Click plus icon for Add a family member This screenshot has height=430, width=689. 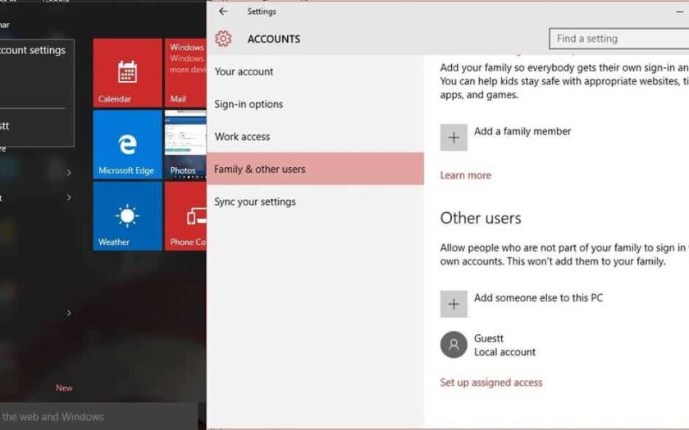454,138
